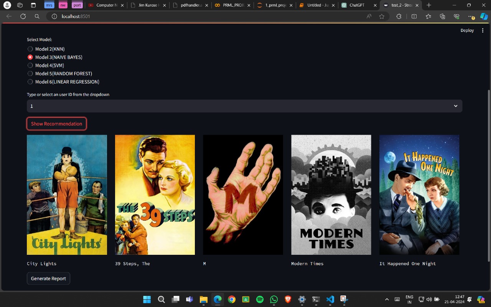
Task: Click the M movie poster with hand
Action: click(243, 195)
